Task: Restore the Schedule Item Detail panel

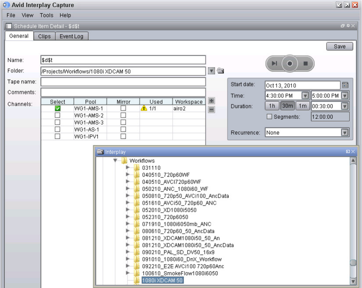Action: point(343,25)
